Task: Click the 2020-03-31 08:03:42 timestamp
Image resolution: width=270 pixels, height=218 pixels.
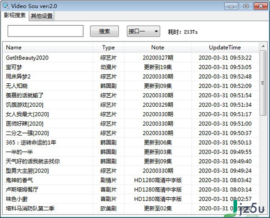Action: (225, 180)
